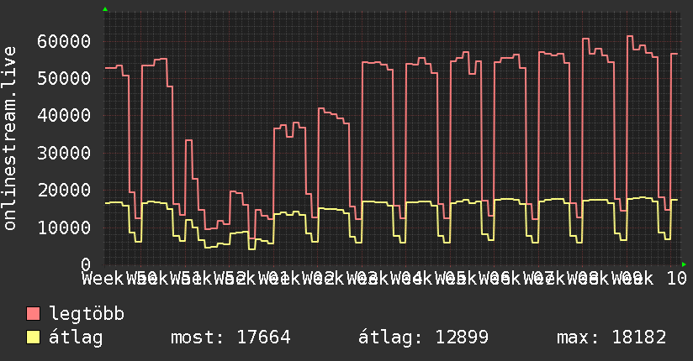
Task: Click the átlag legend label
Action: pos(76,337)
